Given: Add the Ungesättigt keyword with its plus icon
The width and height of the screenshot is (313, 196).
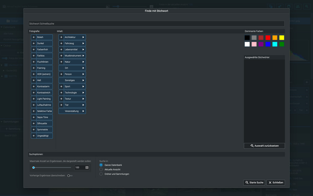Looking at the screenshot, I should 34,136.
